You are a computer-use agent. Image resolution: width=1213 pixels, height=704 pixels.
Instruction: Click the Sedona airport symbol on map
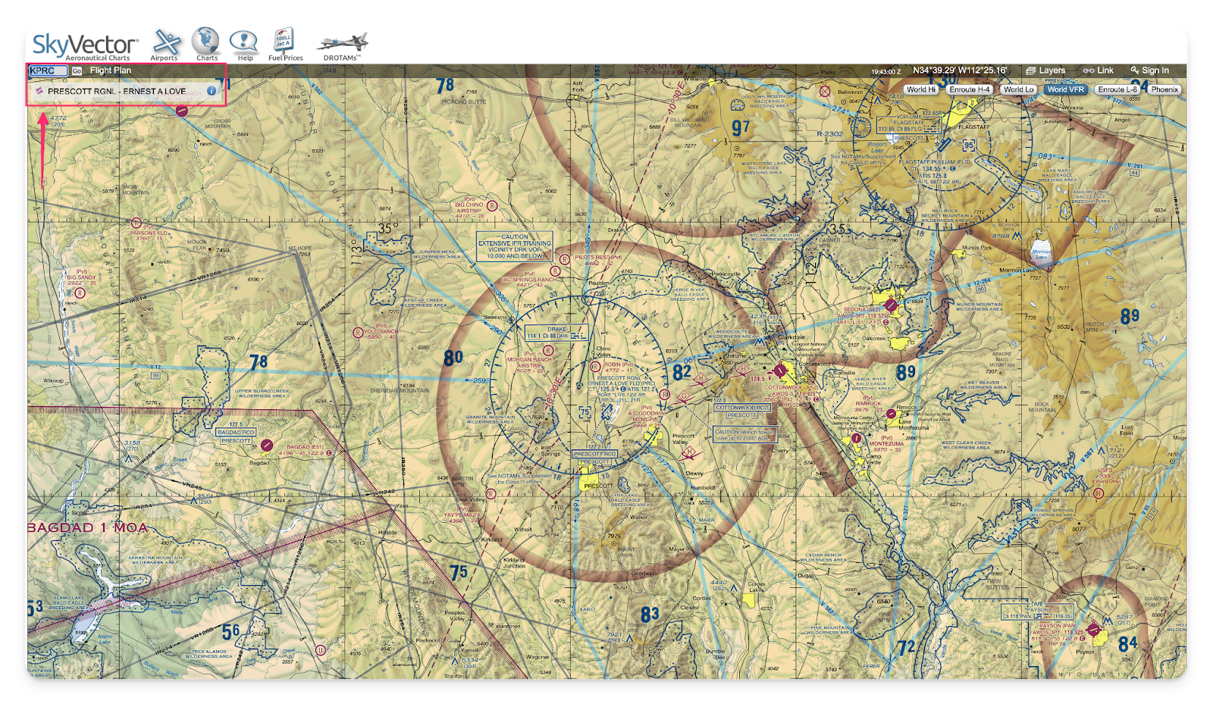click(x=892, y=306)
